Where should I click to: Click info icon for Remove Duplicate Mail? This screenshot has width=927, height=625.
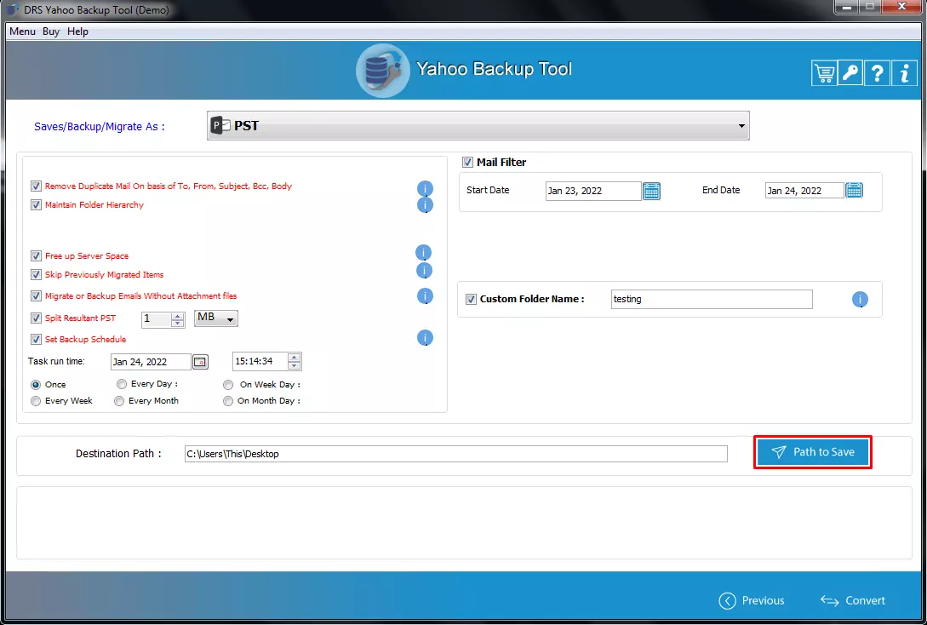425,189
